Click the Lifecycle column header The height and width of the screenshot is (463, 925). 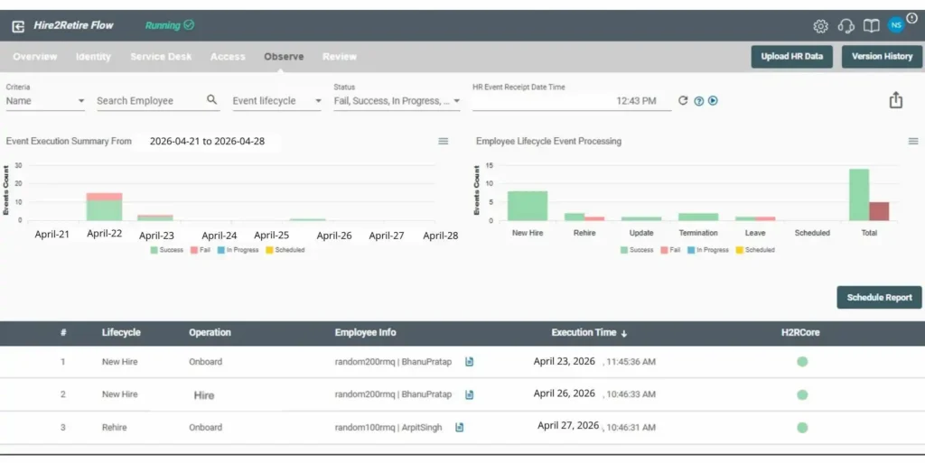click(121, 333)
